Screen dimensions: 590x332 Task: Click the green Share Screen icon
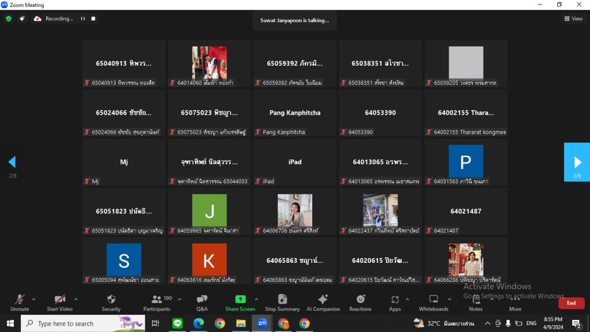point(240,299)
